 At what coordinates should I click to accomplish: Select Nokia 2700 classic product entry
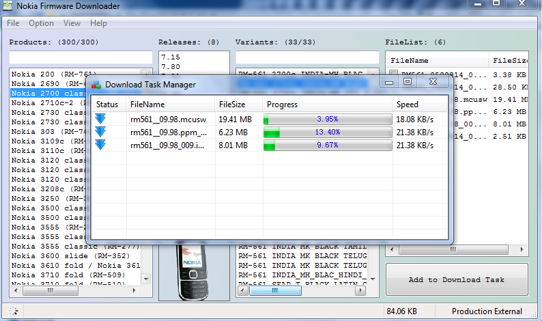pyautogui.click(x=48, y=94)
